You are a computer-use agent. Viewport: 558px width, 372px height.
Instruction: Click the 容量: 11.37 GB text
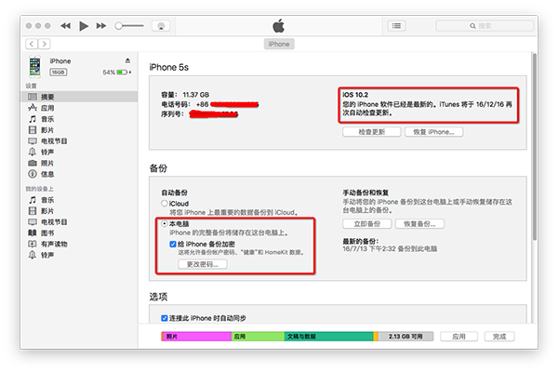pos(185,95)
